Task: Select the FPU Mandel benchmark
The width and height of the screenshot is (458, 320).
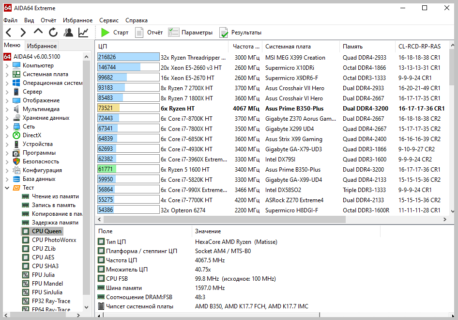Action: 47,284
